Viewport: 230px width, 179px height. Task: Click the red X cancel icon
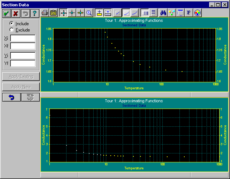16,13
